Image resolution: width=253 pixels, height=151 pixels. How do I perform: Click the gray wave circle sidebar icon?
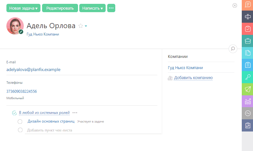[247, 113]
